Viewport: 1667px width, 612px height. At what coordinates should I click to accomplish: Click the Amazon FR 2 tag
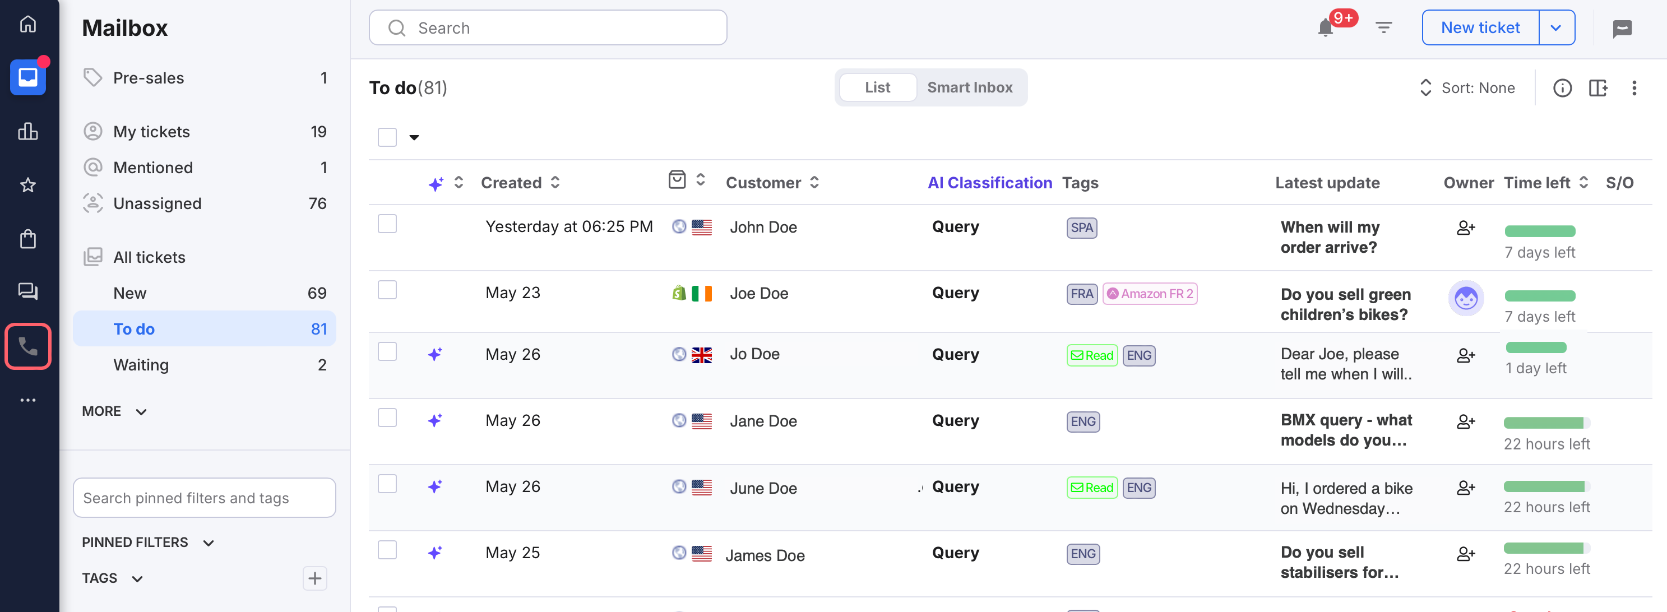pyautogui.click(x=1149, y=294)
